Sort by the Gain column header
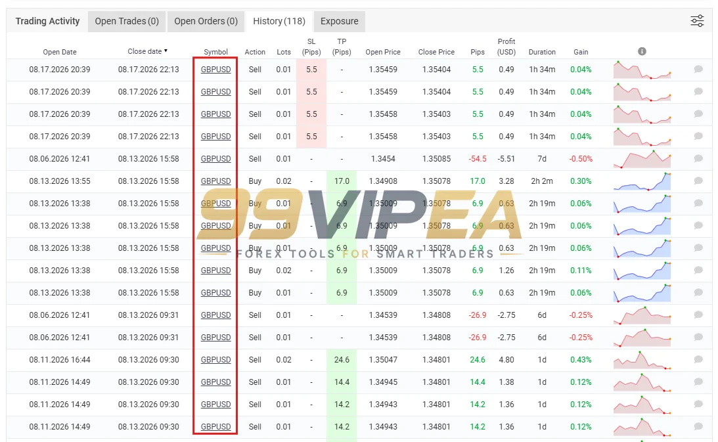The image size is (718, 442). [x=581, y=52]
